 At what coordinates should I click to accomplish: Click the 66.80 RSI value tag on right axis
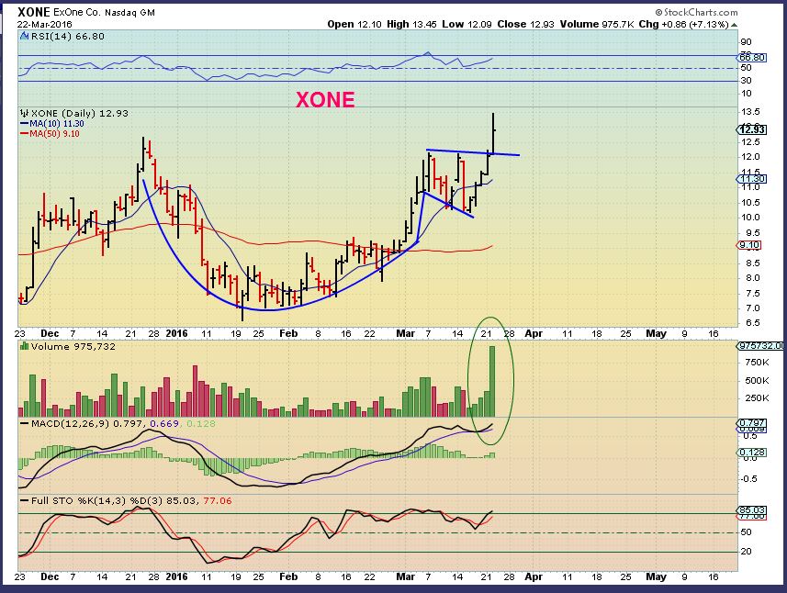click(x=752, y=57)
